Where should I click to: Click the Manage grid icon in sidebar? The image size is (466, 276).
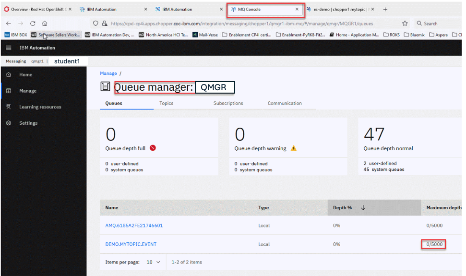coord(8,91)
